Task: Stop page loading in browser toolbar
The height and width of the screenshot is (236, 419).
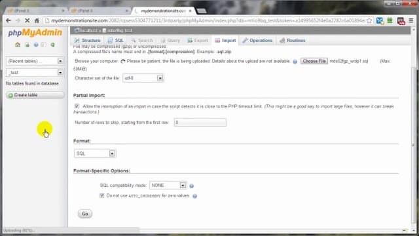Action: [27, 20]
